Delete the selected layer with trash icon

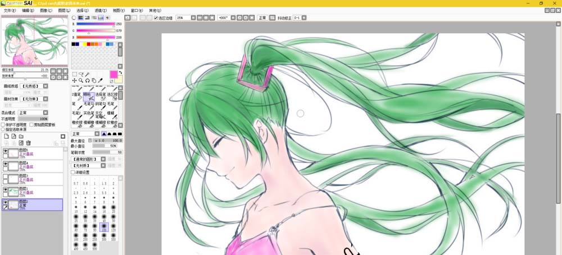pos(28,143)
